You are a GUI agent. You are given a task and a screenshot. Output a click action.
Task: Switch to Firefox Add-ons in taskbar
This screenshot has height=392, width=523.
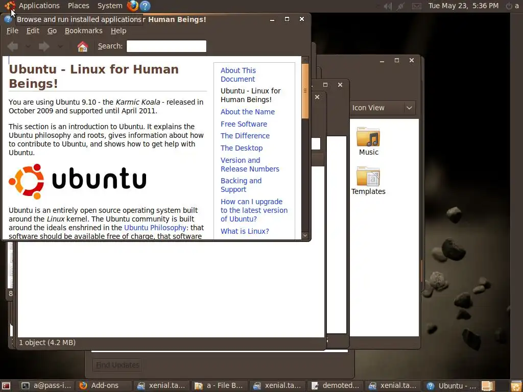(x=104, y=386)
